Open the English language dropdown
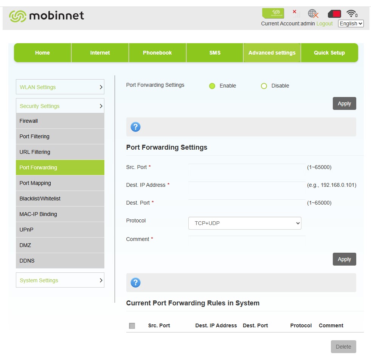The height and width of the screenshot is (355, 371). 351,23
